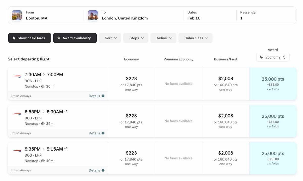This screenshot has width=303, height=181.
Task: Open the Award Economy cabin selector
Action: [273, 57]
